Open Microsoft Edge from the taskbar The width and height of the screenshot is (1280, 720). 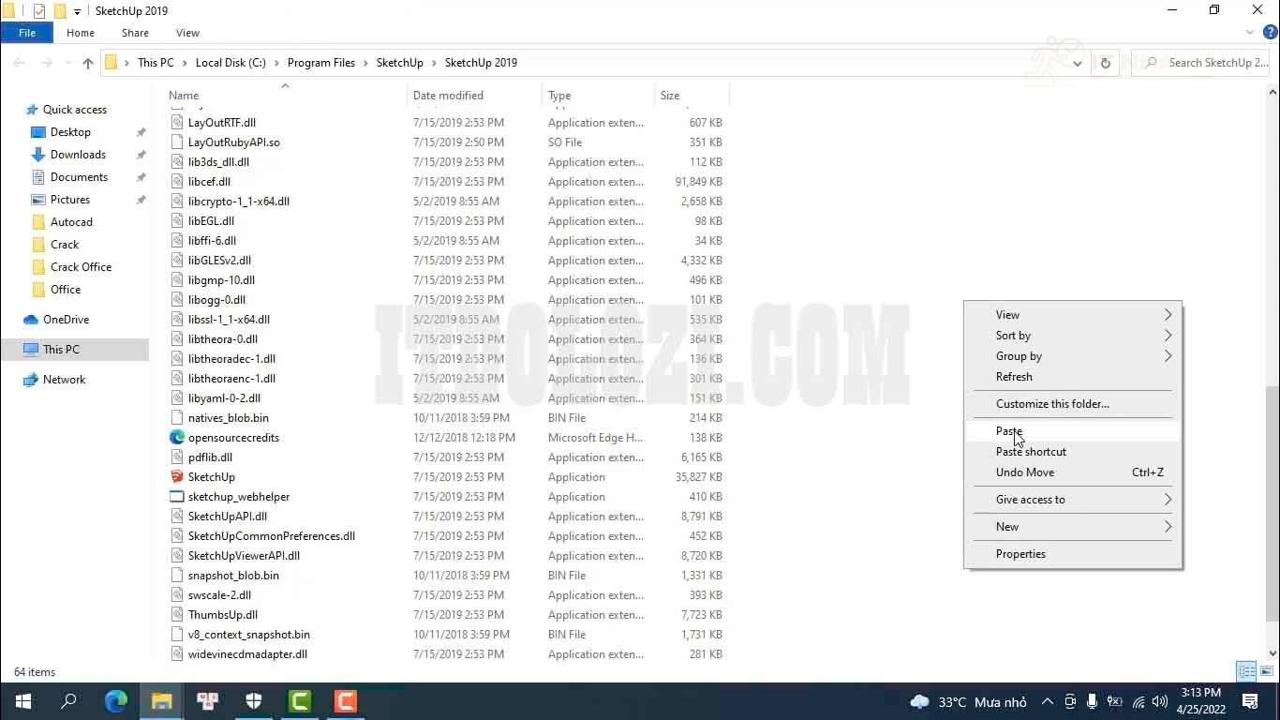pyautogui.click(x=116, y=701)
